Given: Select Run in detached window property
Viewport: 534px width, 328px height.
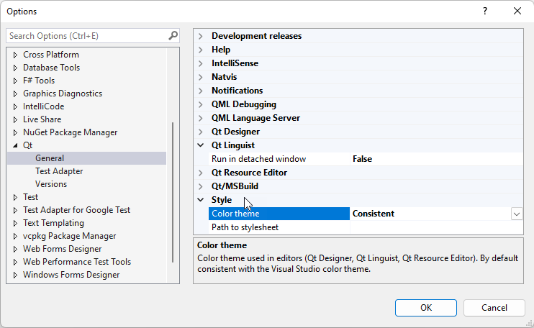Looking at the screenshot, I should 258,159.
